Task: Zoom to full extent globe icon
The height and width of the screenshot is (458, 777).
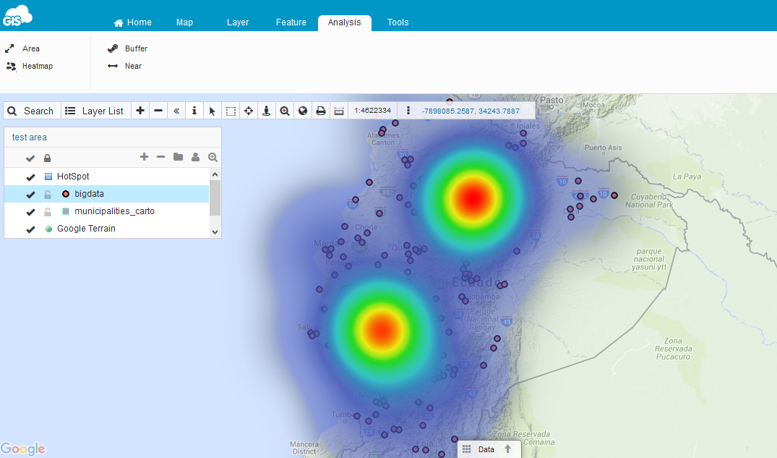Action: coord(303,111)
